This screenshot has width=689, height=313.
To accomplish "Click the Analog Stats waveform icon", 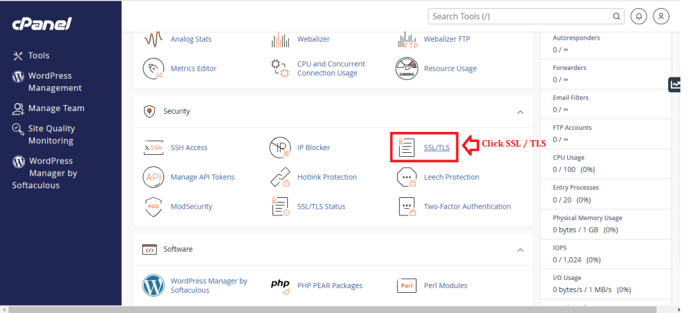I will point(153,39).
